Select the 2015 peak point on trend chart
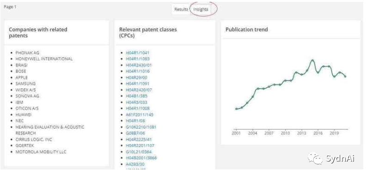This screenshot has height=175, width=366. point(312,60)
